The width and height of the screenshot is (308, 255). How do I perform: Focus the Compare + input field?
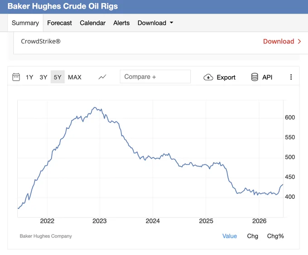click(x=155, y=77)
